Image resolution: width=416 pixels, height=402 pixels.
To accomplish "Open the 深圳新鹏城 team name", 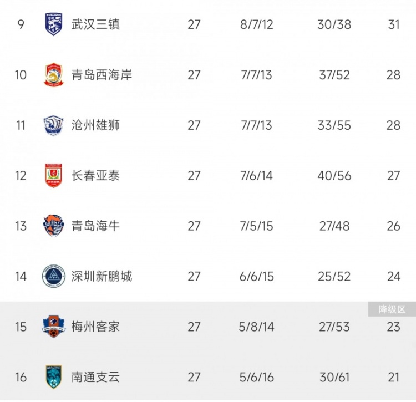I will (x=102, y=276).
